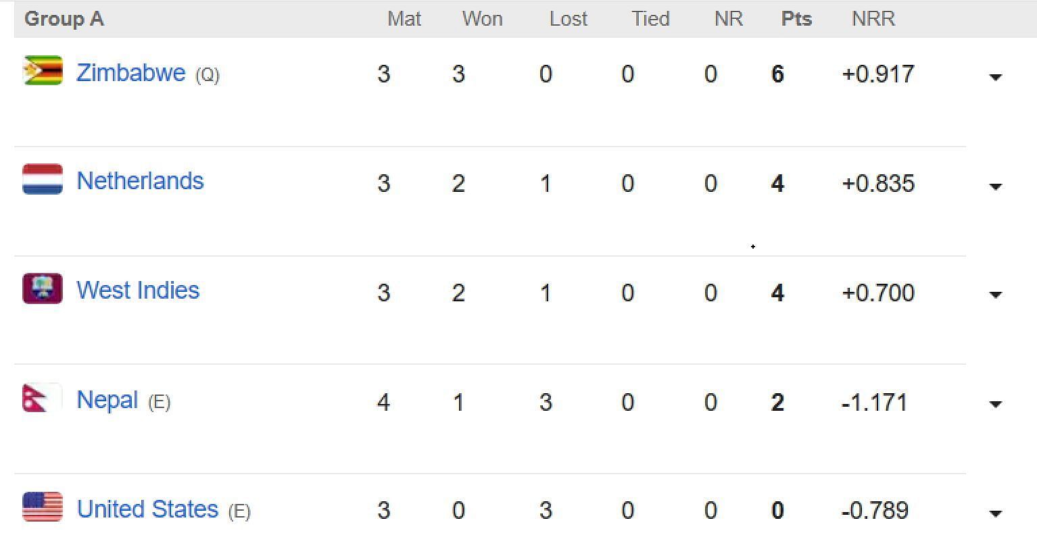This screenshot has width=1037, height=556.
Task: Click the NRR column header
Action: (x=873, y=19)
